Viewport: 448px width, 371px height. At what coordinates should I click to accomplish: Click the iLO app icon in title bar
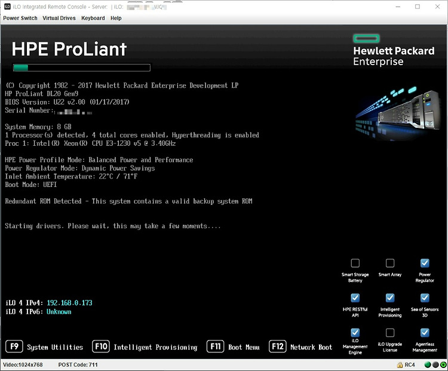(x=7, y=7)
